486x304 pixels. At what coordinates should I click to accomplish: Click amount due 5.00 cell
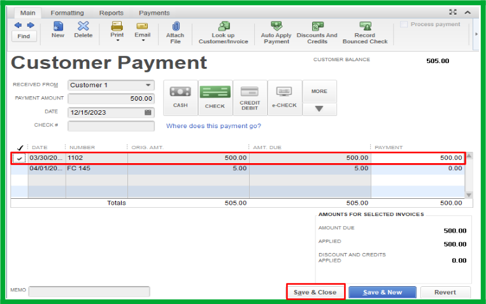pyautogui.click(x=310, y=168)
